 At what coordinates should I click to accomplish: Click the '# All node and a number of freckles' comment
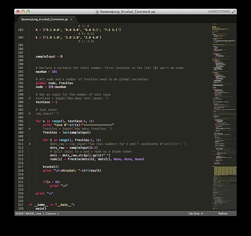92,79
